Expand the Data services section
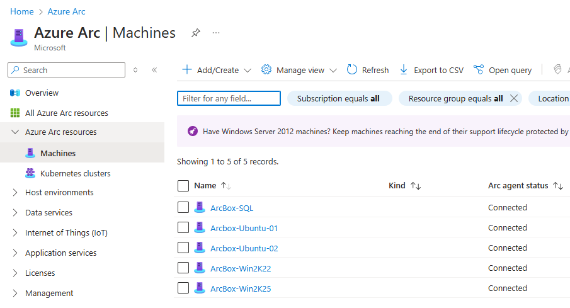 15,212
